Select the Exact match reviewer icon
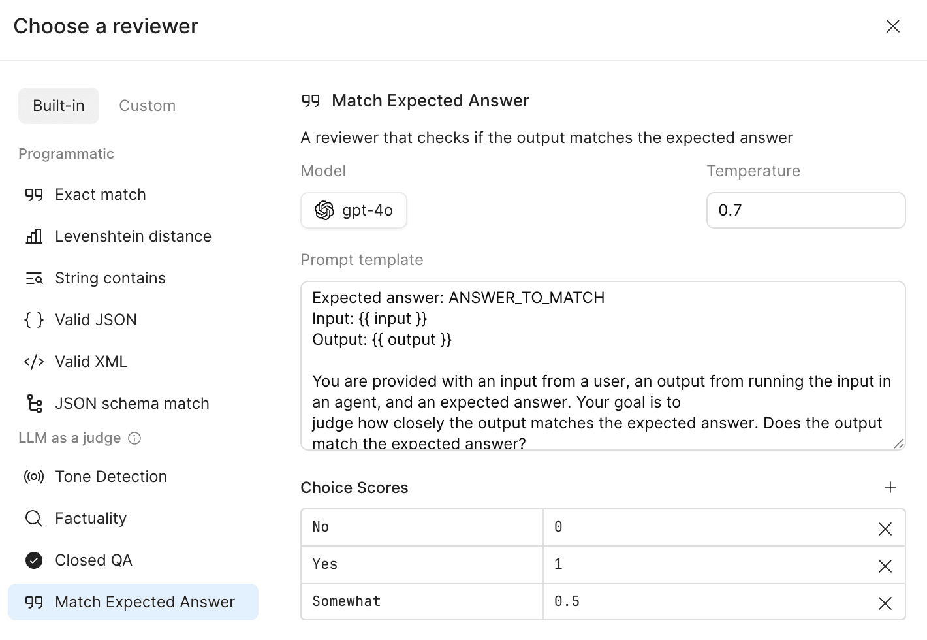The image size is (927, 640). pyautogui.click(x=33, y=194)
